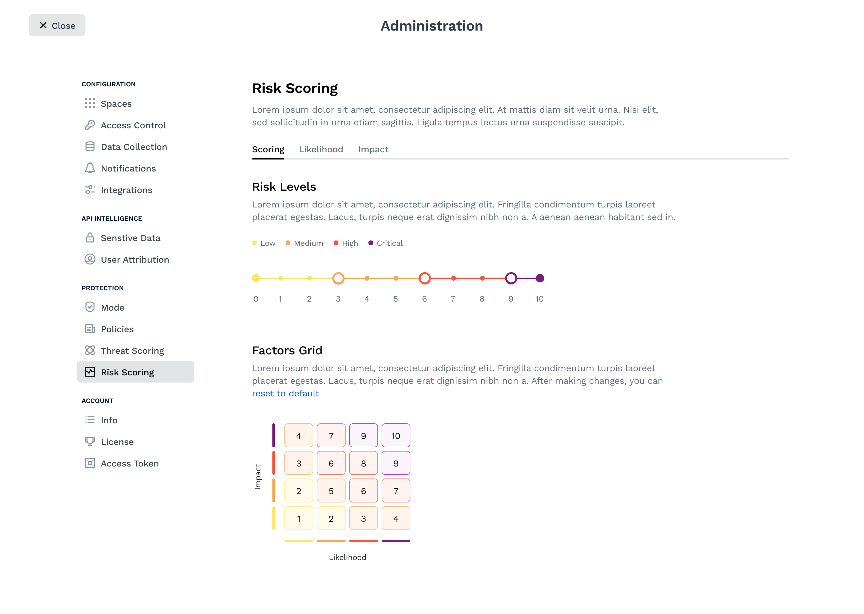Screen dimensions: 864x614
Task: Click the Medium threshold handle at 3
Action: [338, 278]
